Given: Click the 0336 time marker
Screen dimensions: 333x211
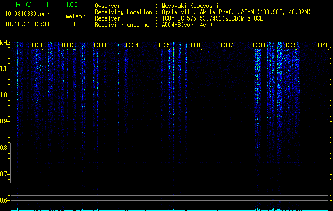Looking at the screenshot, I should pos(195,45).
